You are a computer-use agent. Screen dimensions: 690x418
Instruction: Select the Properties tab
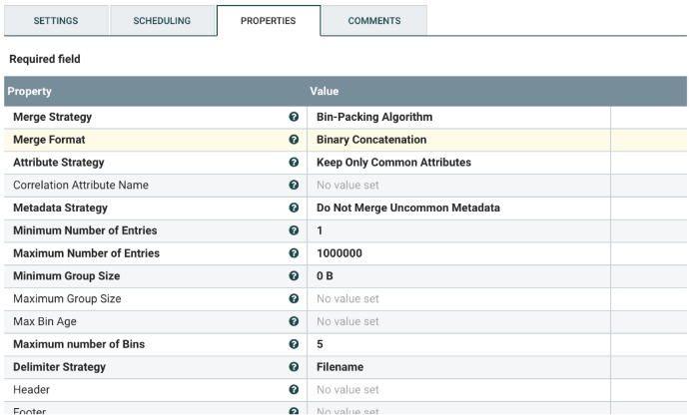pos(269,21)
